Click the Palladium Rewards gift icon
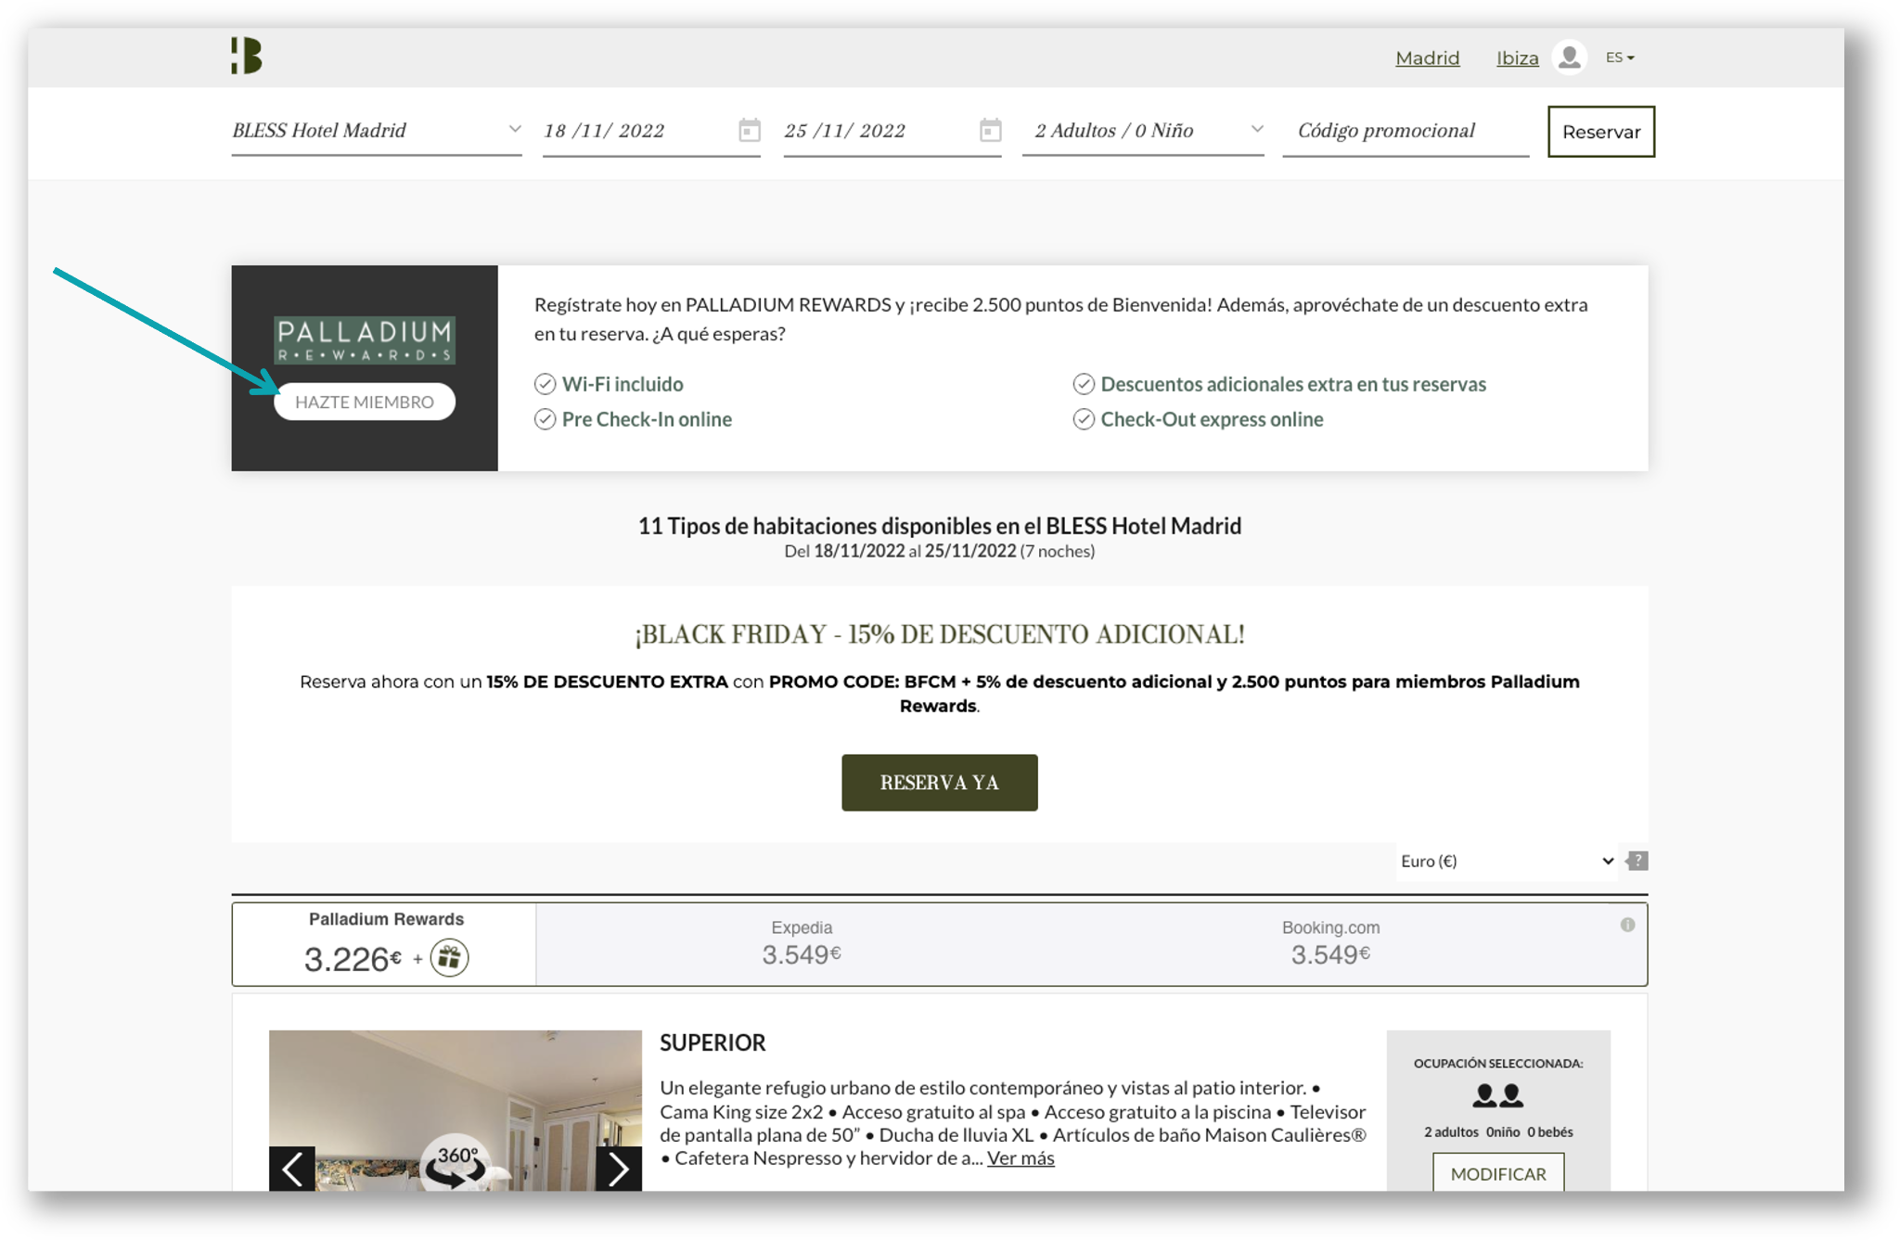Screen dimensions: 1900x1240 tap(449, 957)
